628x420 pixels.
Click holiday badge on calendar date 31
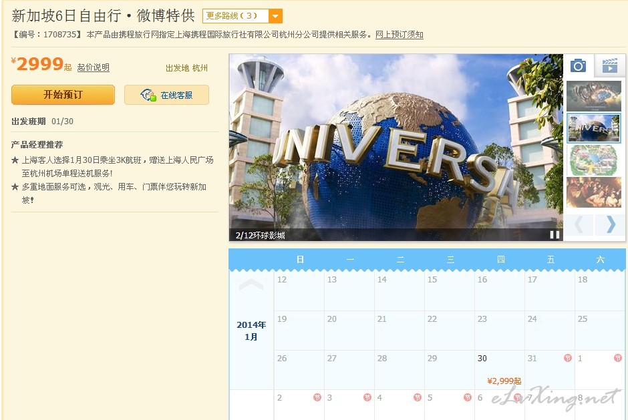[x=567, y=358]
